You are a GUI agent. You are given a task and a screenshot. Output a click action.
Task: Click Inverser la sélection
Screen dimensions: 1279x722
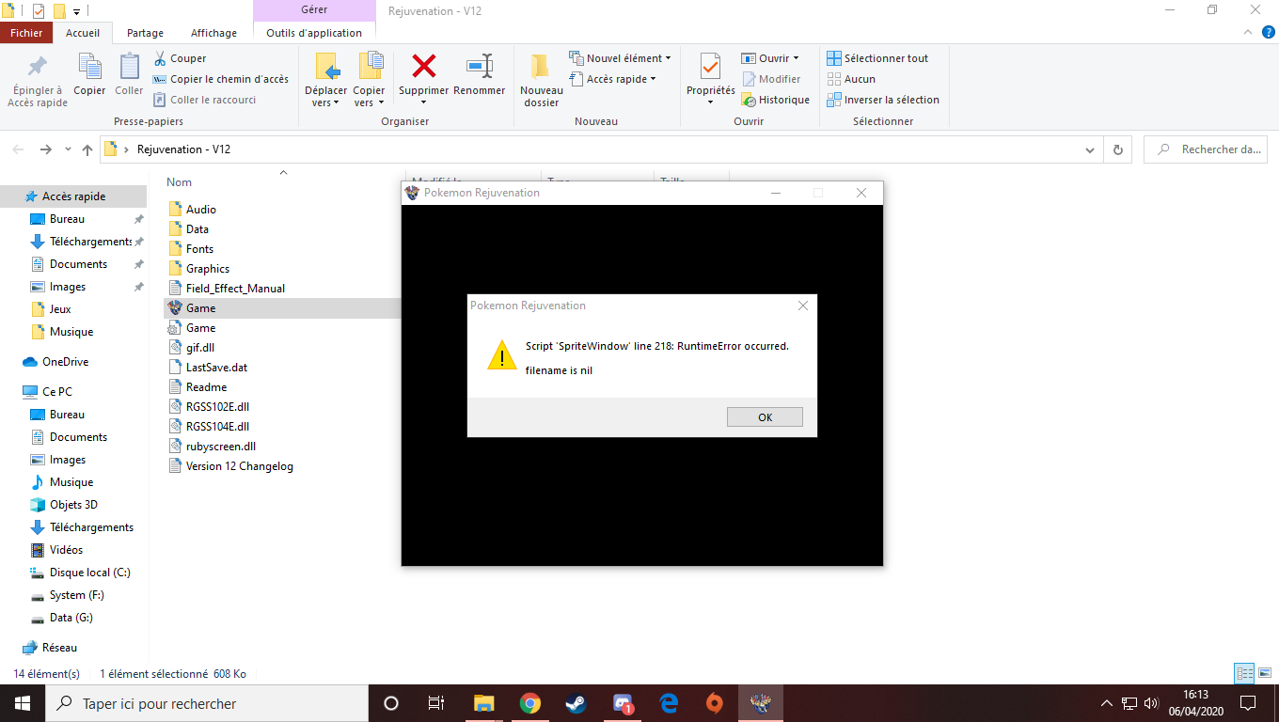coord(883,100)
